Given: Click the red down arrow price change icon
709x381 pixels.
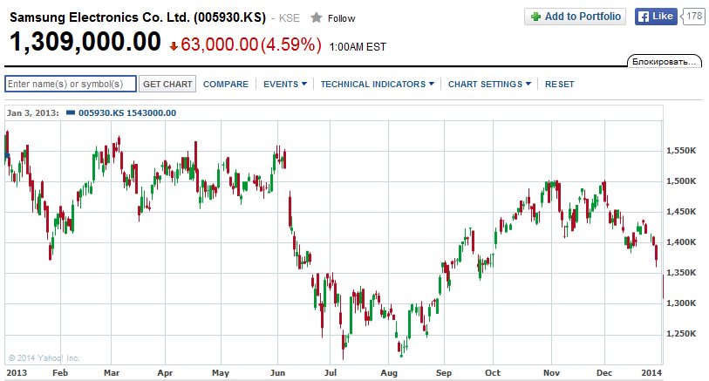Looking at the screenshot, I should pyautogui.click(x=174, y=45).
